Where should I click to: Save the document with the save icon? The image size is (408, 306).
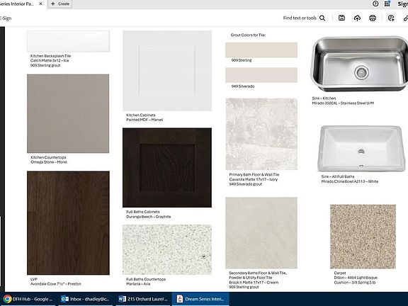coord(341,18)
